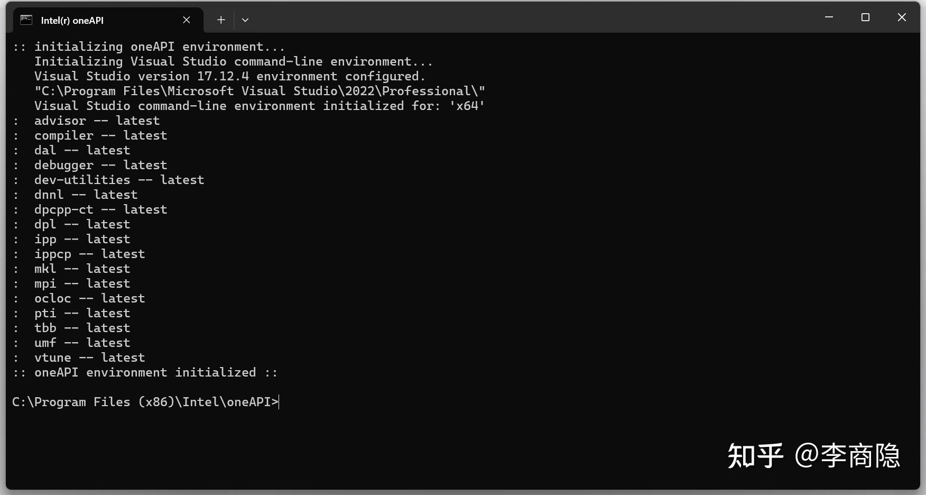Click the dev-utilities -- latest output line

pos(119,179)
